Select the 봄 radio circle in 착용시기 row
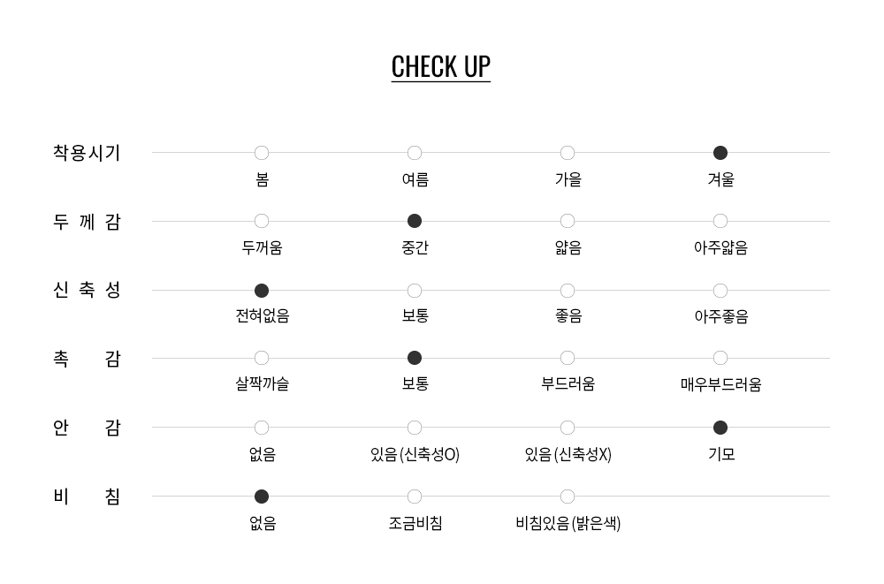884x584 pixels. tap(262, 153)
